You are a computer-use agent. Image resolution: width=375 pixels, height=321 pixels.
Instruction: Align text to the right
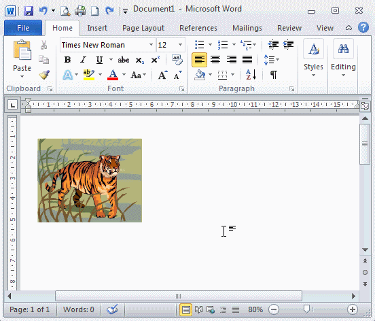click(x=231, y=60)
